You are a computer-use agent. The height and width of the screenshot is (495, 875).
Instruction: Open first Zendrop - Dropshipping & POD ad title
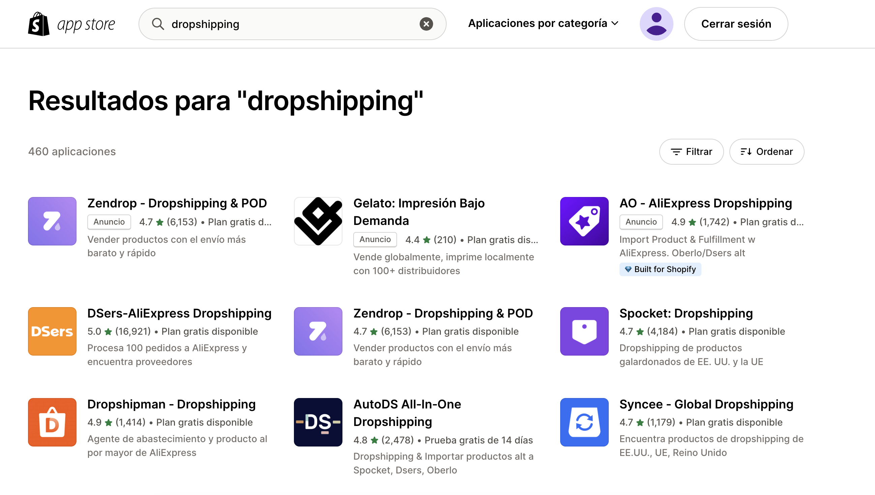[177, 203]
